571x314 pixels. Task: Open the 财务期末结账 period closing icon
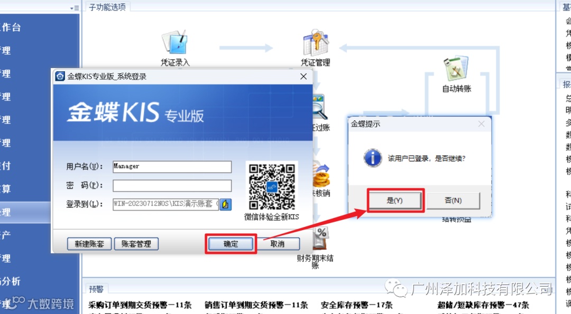315,248
